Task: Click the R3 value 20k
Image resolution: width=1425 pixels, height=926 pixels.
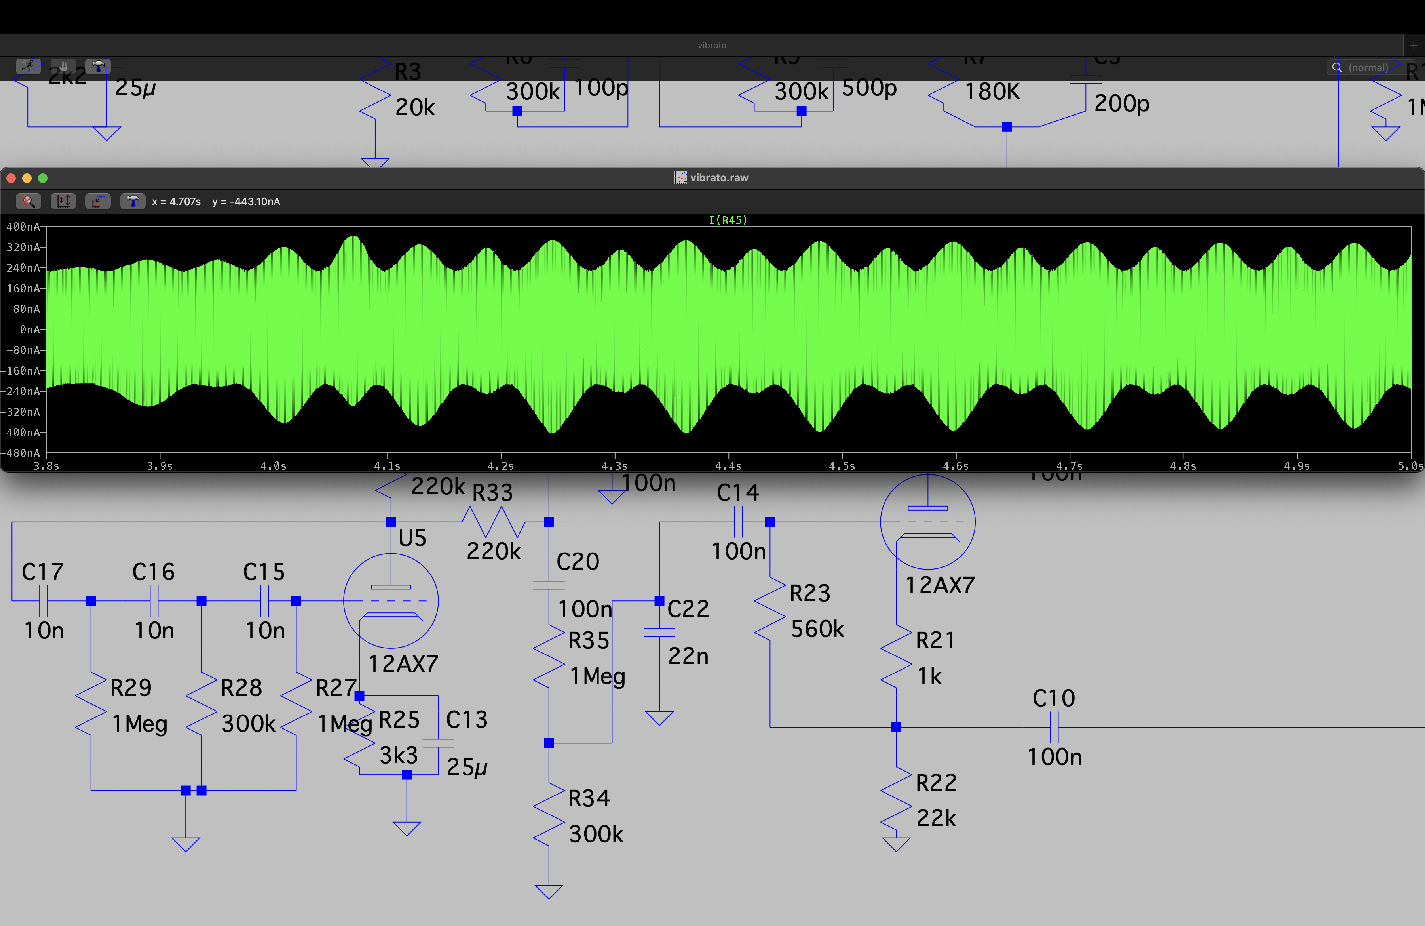Action: [x=415, y=107]
